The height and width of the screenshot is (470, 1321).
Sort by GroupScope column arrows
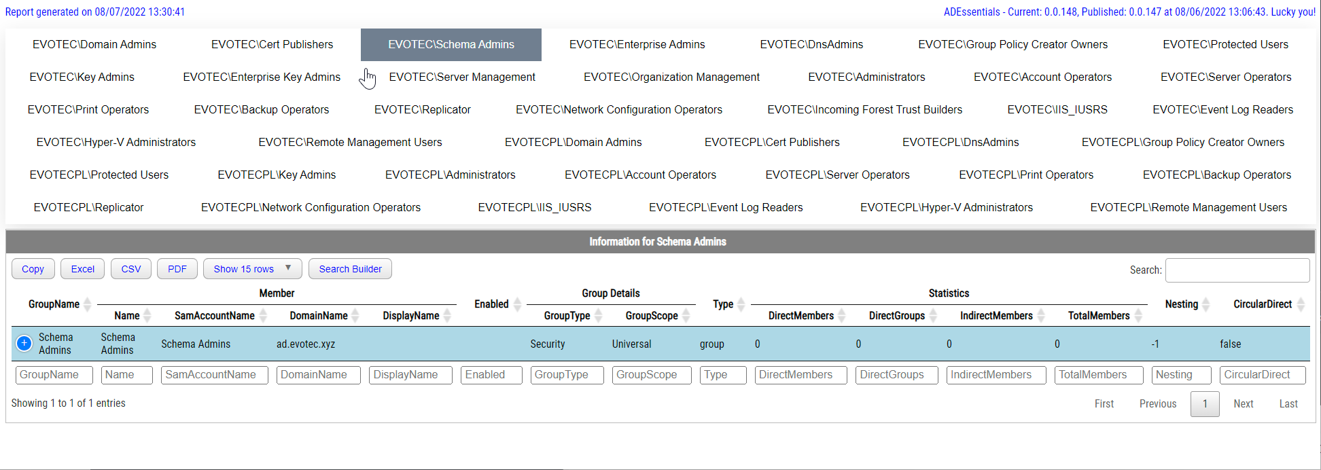tap(686, 316)
